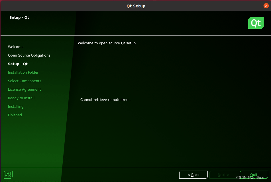Select the Welcome step in the sidebar
Screen dimensions: 271x182
16,47
